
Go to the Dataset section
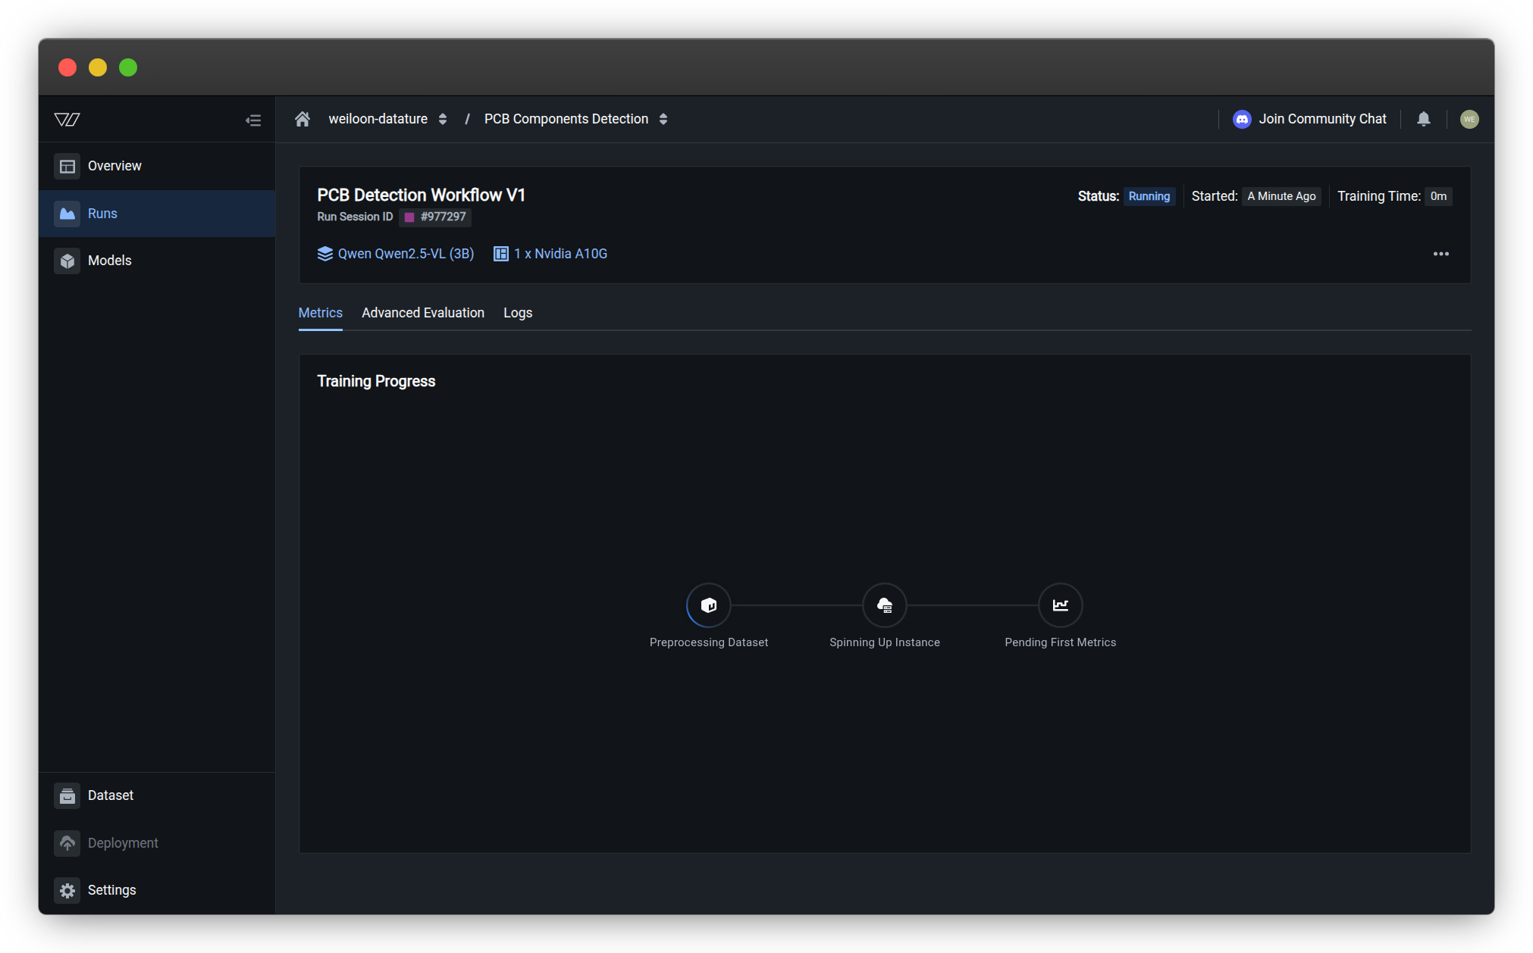pos(110,795)
